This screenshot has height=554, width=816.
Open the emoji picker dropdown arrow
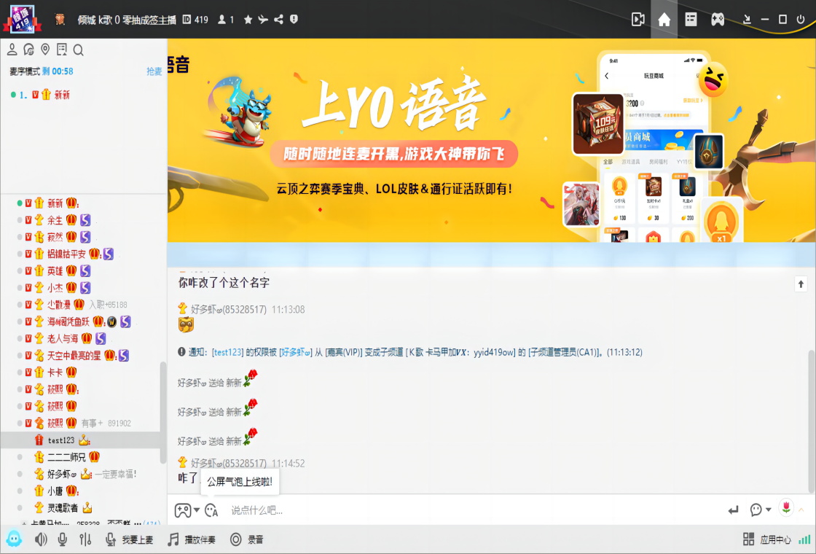(x=195, y=510)
